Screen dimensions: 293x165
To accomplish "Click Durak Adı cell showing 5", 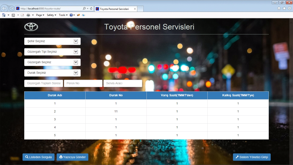I will pos(55,135).
